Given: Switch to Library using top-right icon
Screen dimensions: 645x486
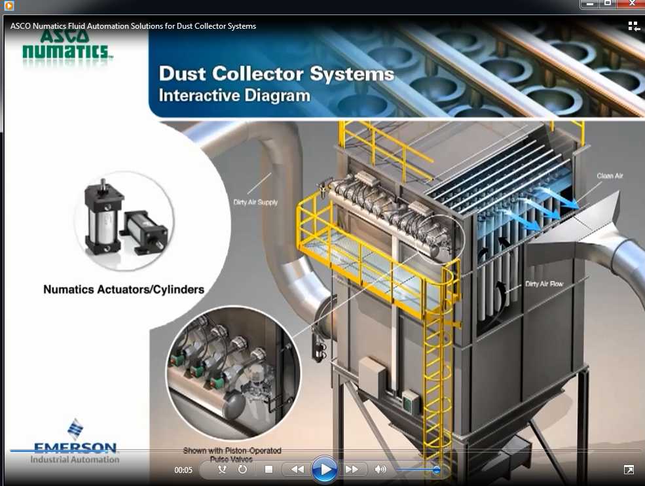Looking at the screenshot, I should coord(634,27).
